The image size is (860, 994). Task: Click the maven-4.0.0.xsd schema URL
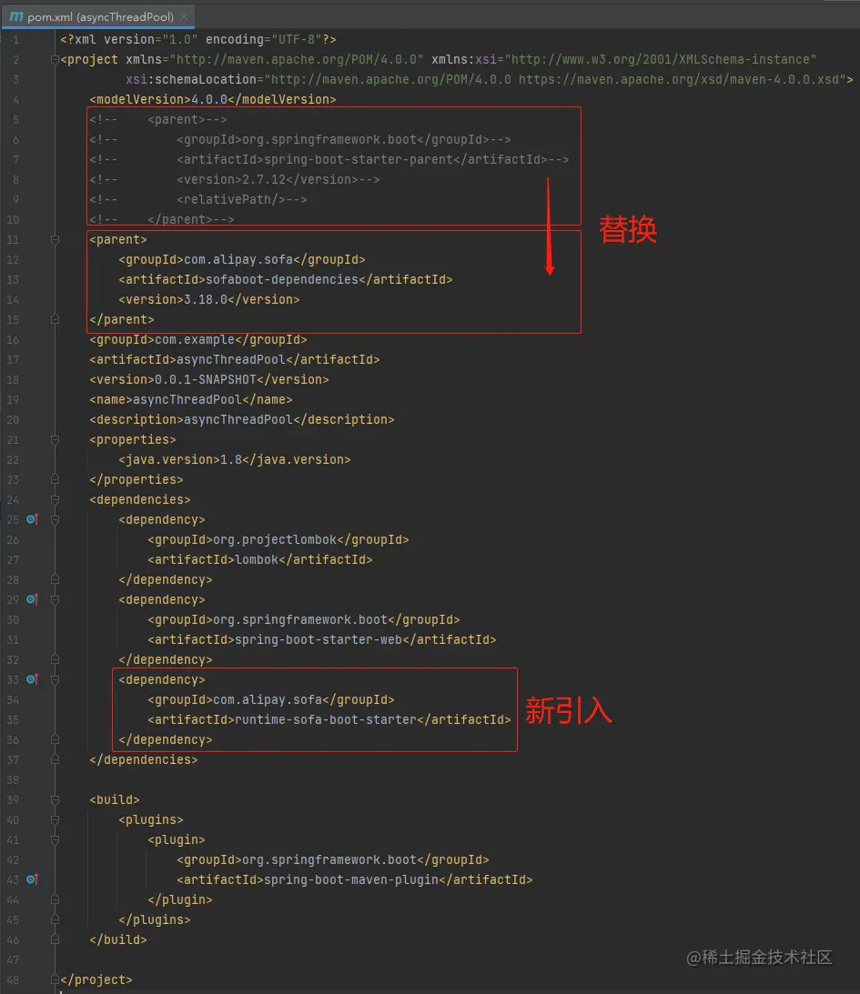681,79
